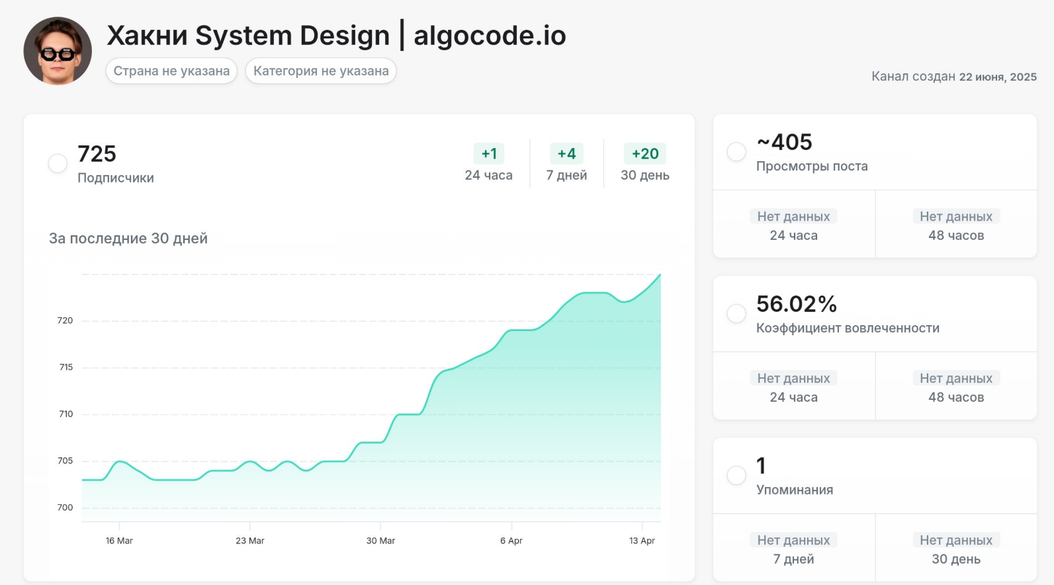Select the circle icon beside Упоминания

coord(736,475)
